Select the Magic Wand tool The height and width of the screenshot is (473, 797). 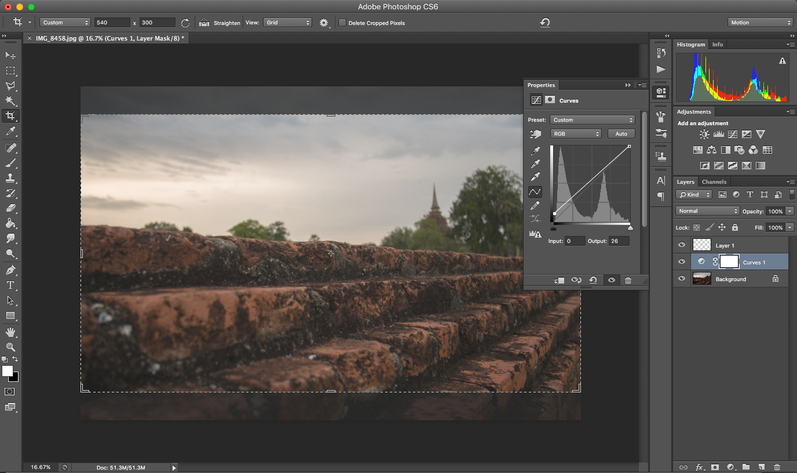pyautogui.click(x=10, y=101)
